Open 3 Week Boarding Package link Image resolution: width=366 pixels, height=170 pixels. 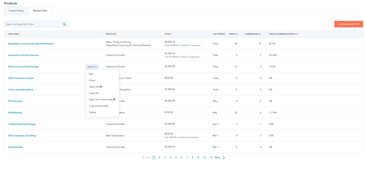pos(22,124)
